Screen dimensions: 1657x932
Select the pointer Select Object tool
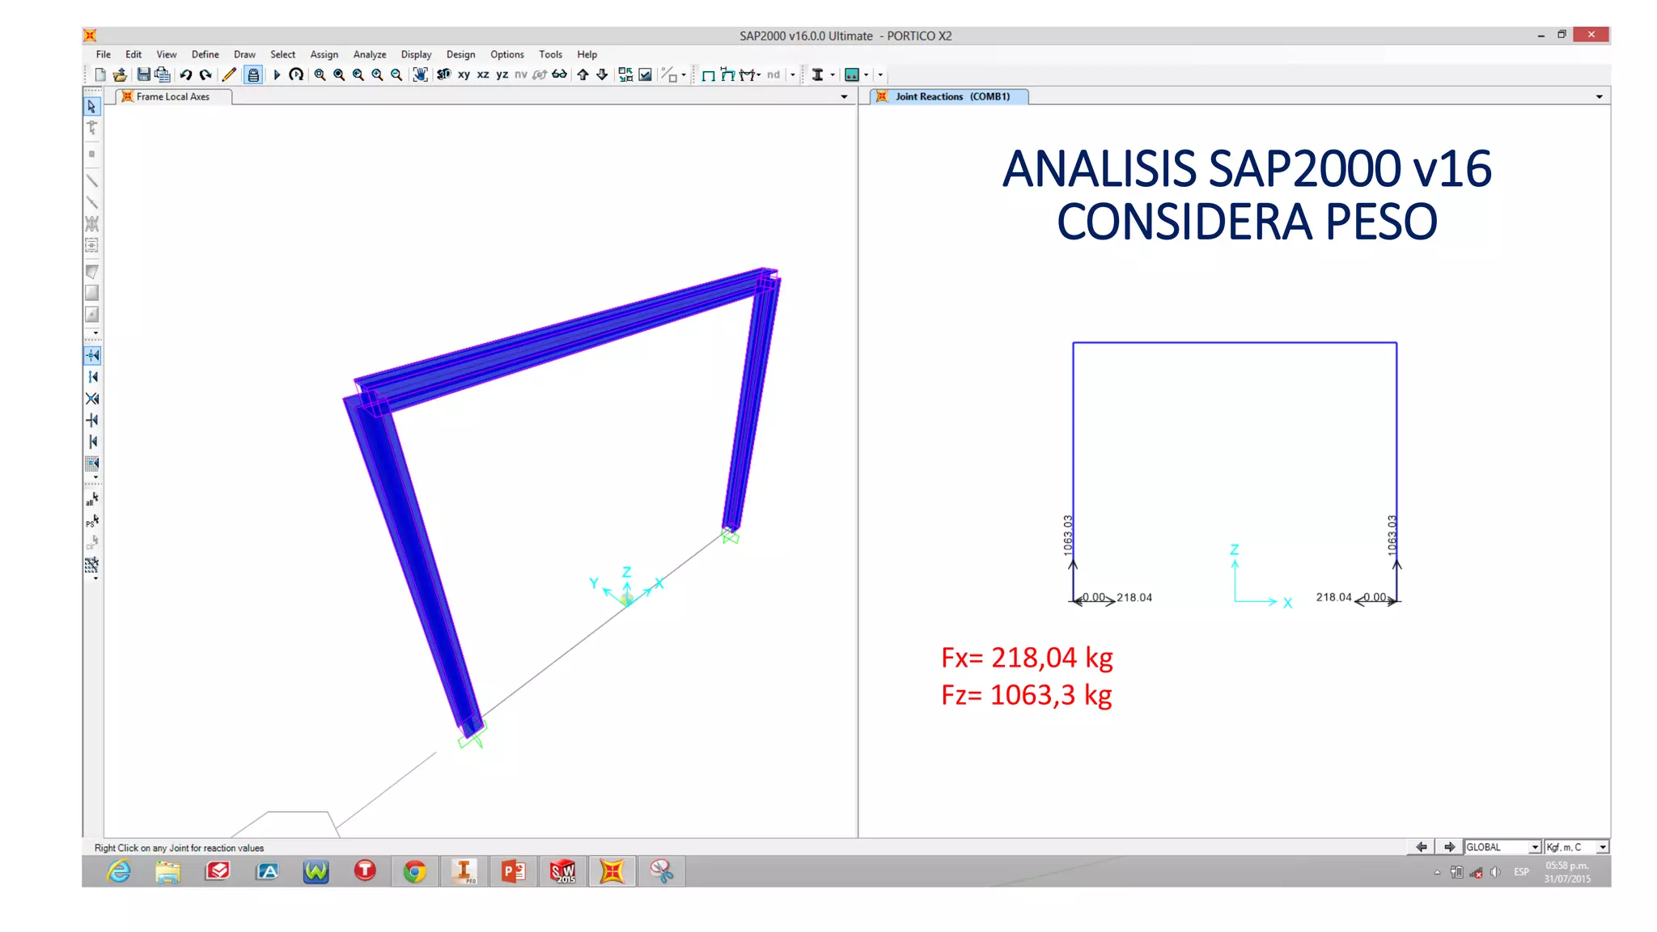(x=91, y=106)
